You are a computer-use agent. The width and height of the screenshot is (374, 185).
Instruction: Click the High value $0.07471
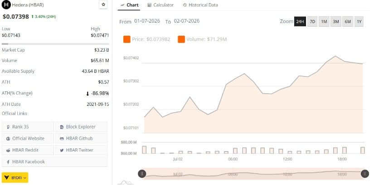tap(100, 35)
